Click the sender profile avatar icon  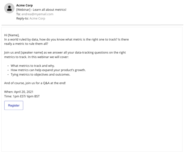point(9,8)
